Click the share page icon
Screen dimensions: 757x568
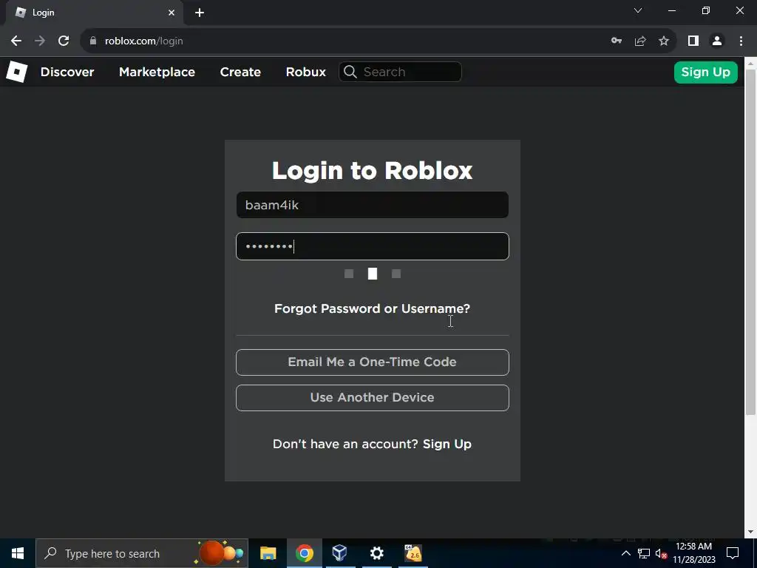[x=640, y=41]
